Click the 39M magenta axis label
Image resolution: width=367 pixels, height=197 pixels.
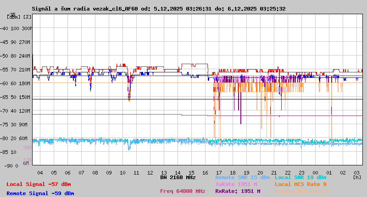coord(27,148)
